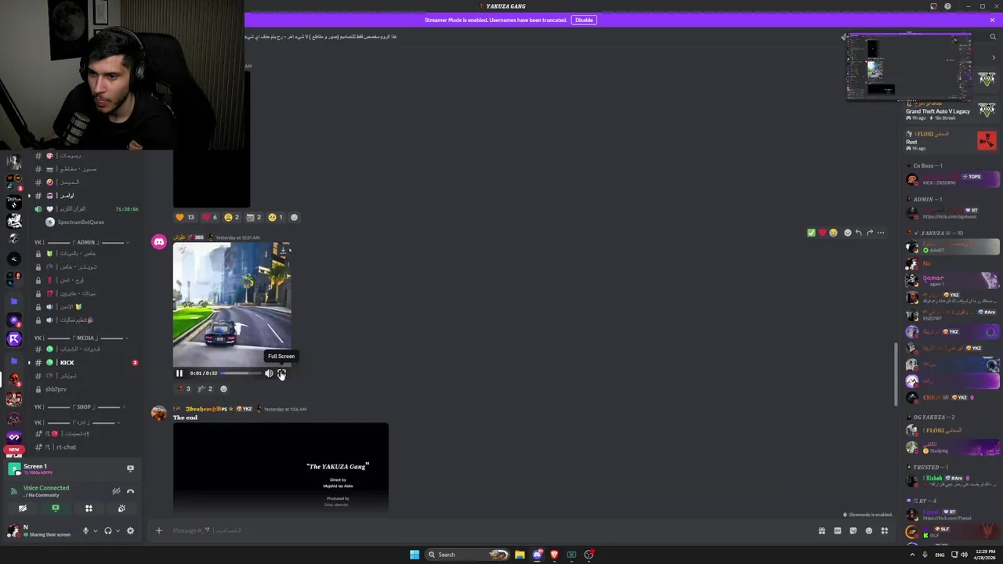Download the GTA video attachment
Image resolution: width=1003 pixels, height=564 pixels.
[x=283, y=250]
